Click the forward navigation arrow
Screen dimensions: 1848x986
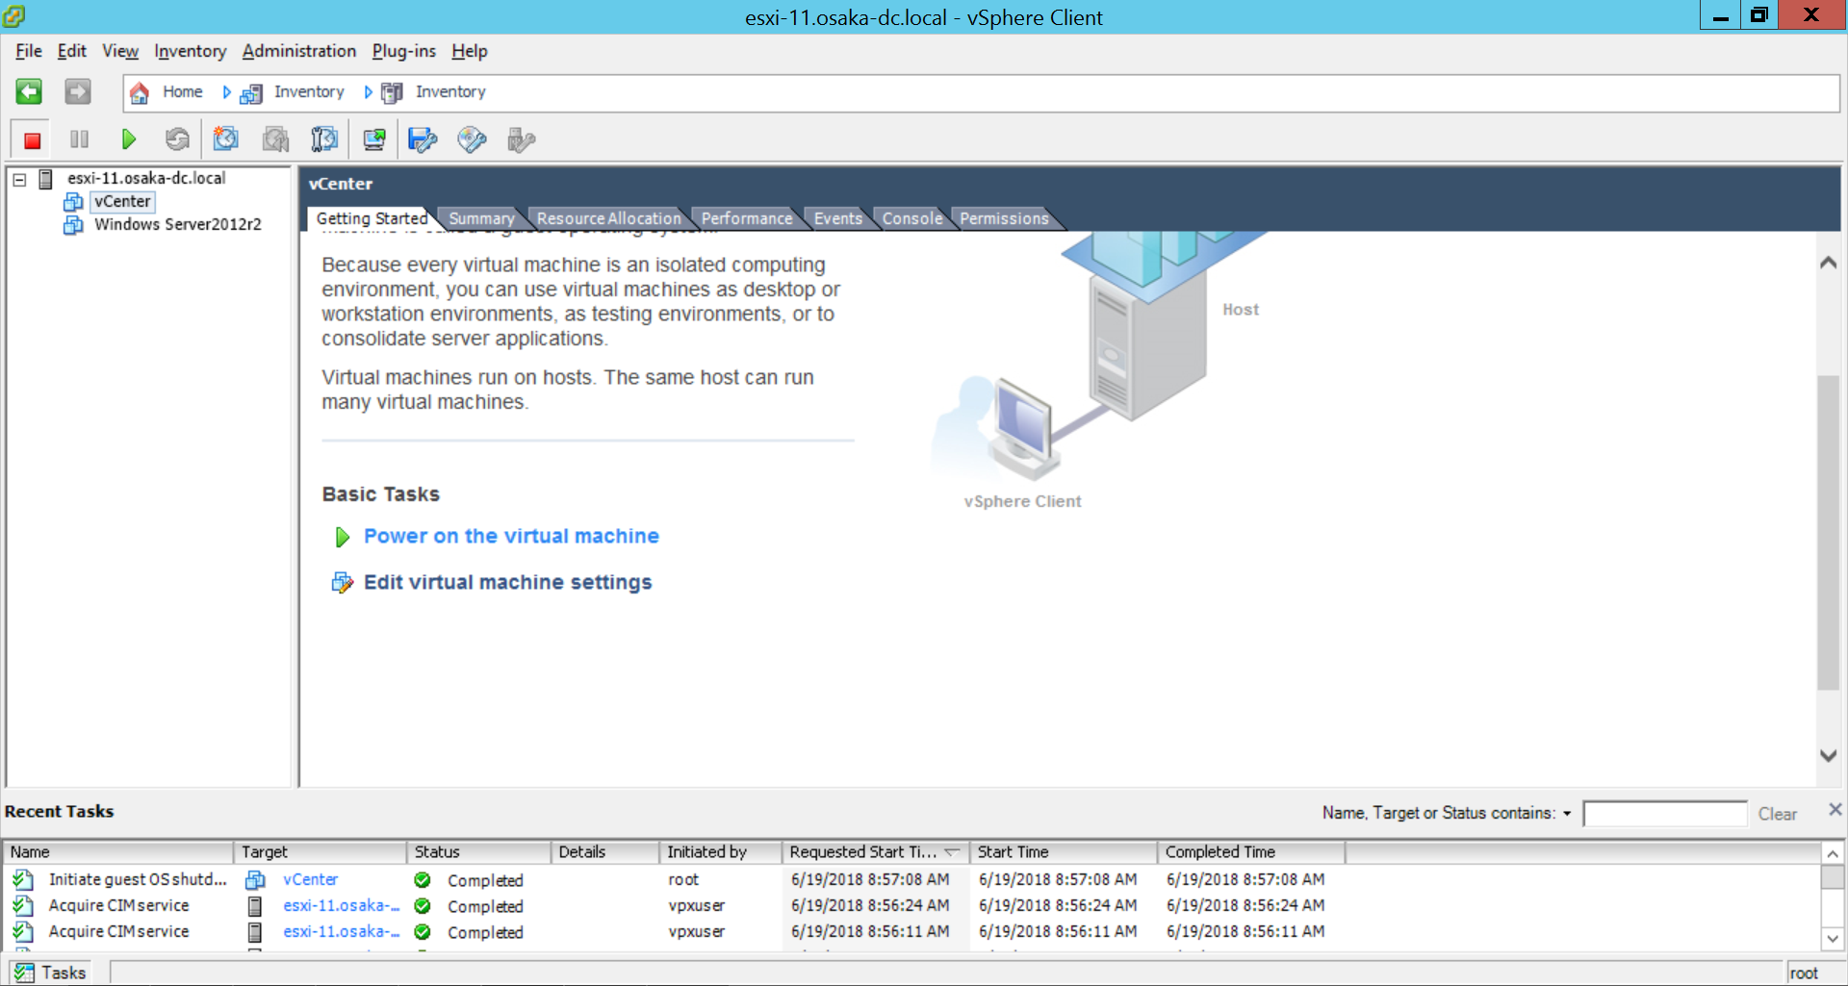[78, 91]
